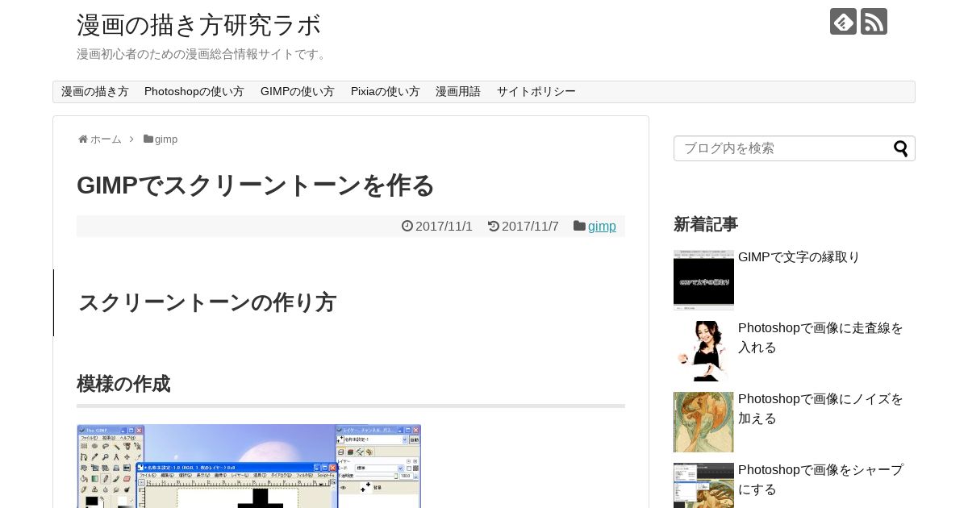Image resolution: width=968 pixels, height=508 pixels.
Task: Open the 漫画の描き方 menu item
Action: point(95,92)
